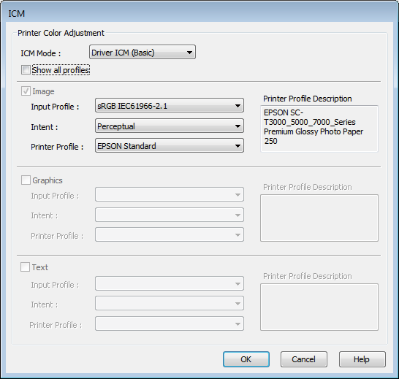Enable the Text checkbox

click(25, 267)
